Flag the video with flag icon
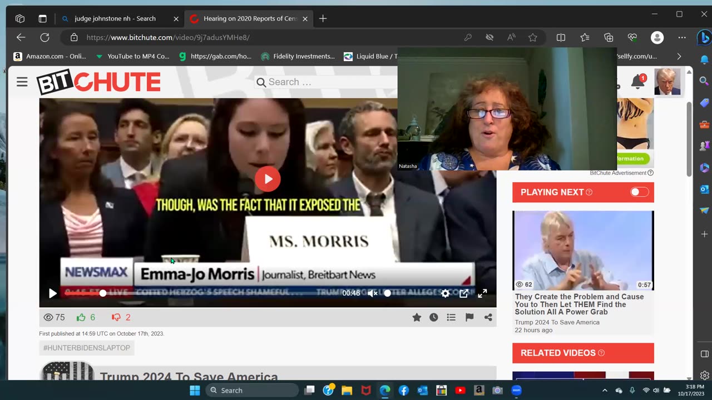712x400 pixels. click(469, 317)
